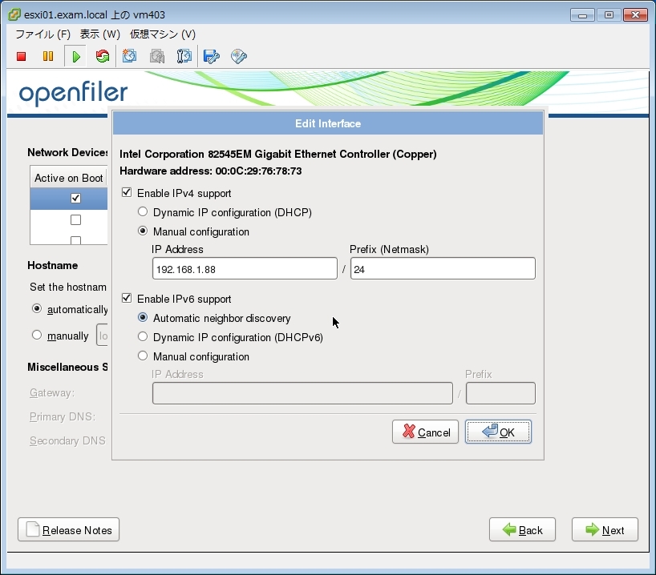
Task: Click the IPv6 IP Address field
Action: [x=302, y=393]
